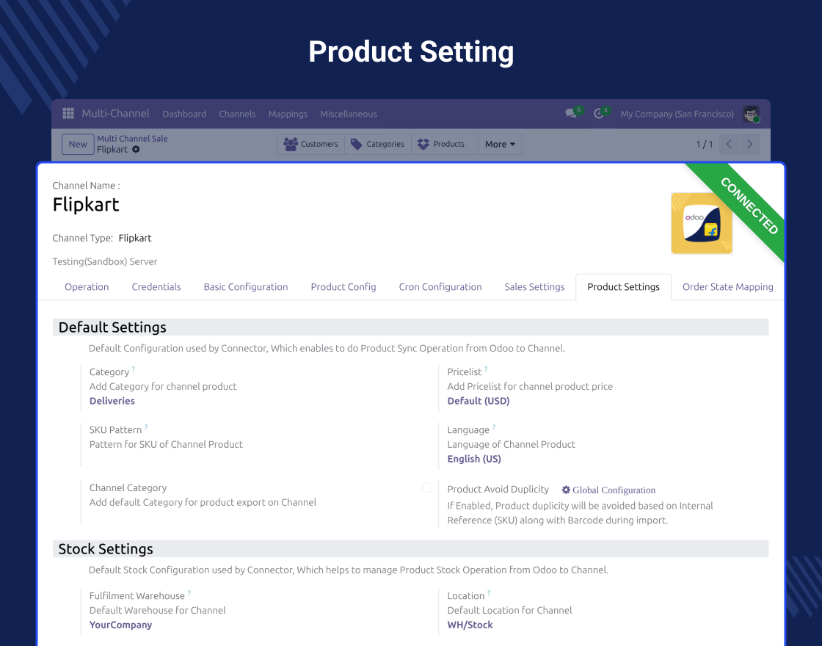Image resolution: width=822 pixels, height=646 pixels.
Task: Switch to the Cron Configuration tab
Action: coord(440,287)
